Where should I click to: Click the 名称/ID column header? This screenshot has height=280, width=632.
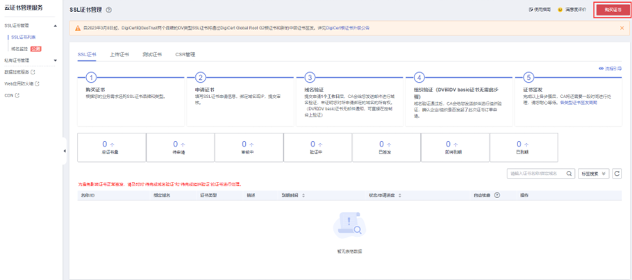tap(88, 195)
